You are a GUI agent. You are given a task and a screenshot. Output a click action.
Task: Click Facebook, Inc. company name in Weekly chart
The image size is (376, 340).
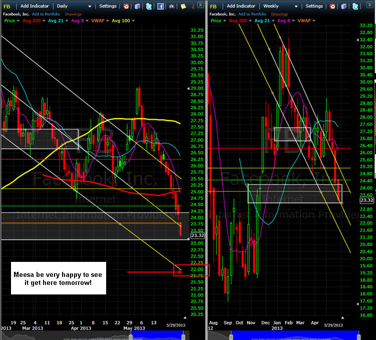tap(222, 14)
